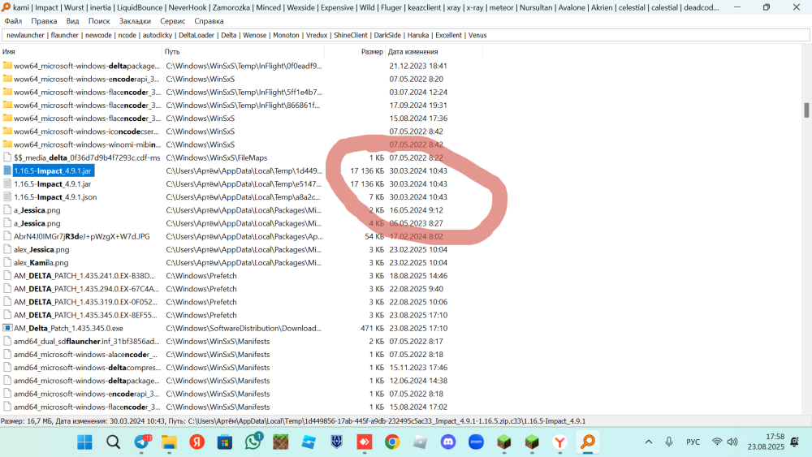Open the Поиск menu
Screen dimensions: 812x457
click(99, 21)
